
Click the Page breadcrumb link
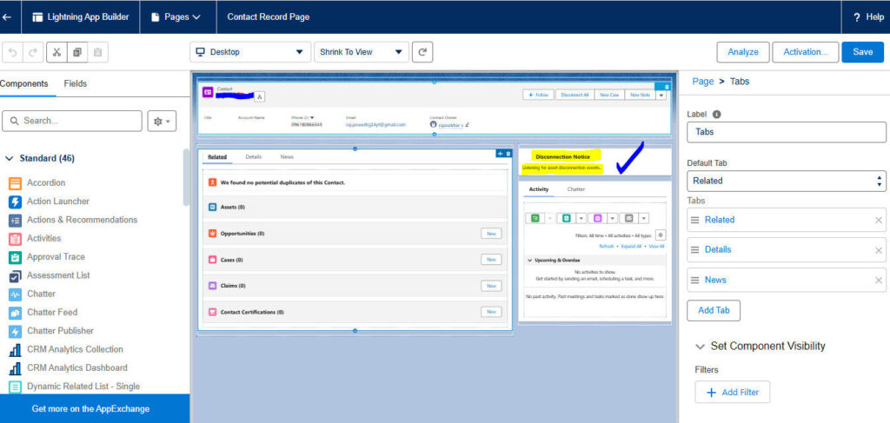pos(702,82)
